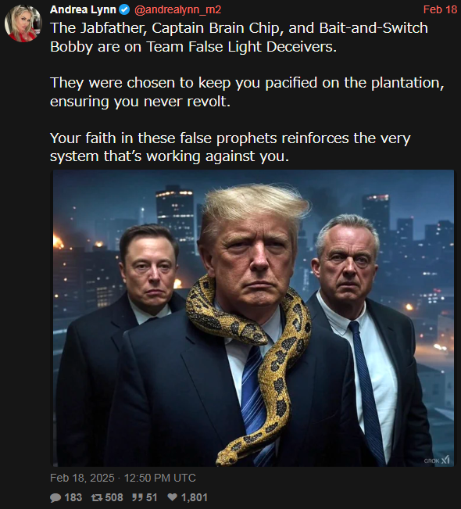Click the Grok watermark logo on image
Image resolution: width=461 pixels, height=509 pixels.
pos(437,460)
